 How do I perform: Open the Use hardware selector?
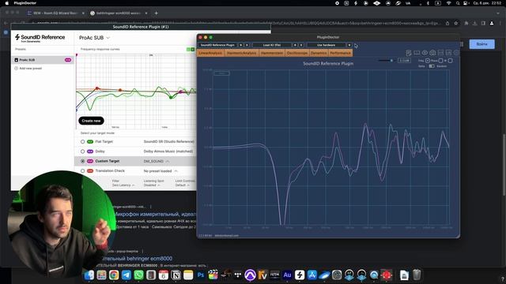327,45
